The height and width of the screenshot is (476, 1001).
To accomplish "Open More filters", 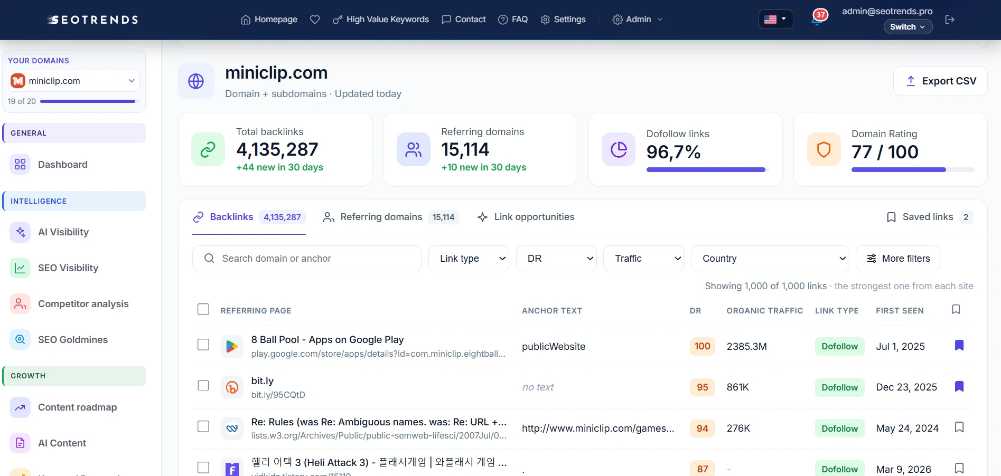I will click(x=898, y=259).
